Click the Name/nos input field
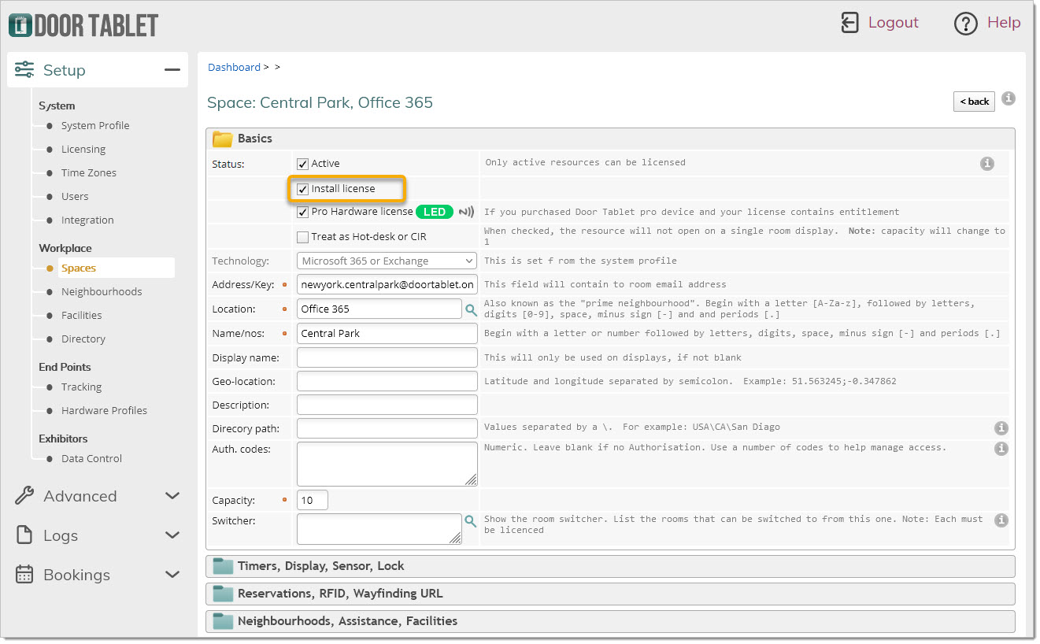1040x644 pixels. [x=387, y=334]
